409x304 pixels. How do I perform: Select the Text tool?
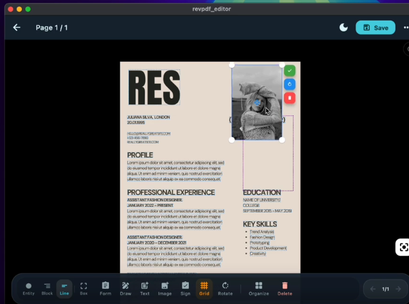pyautogui.click(x=145, y=288)
